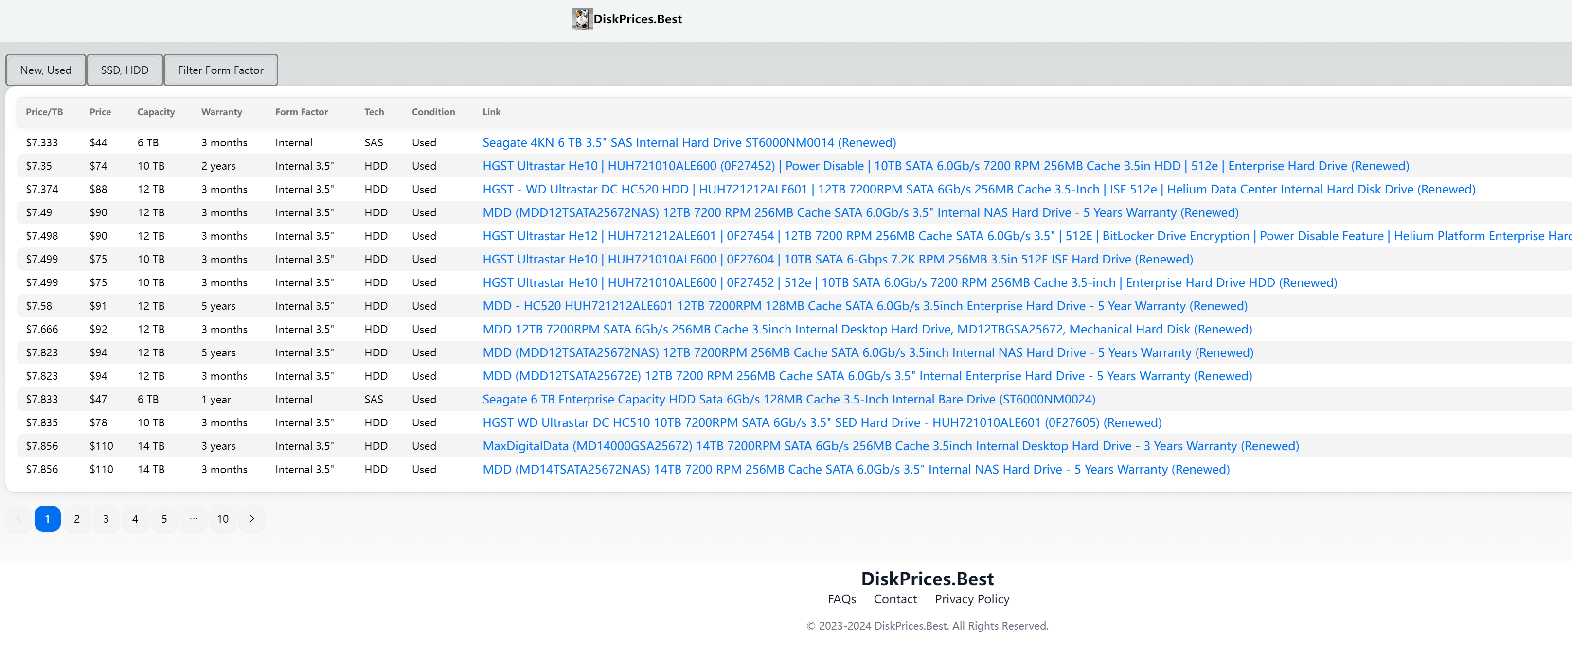Sort by Price column header

pos(100,112)
